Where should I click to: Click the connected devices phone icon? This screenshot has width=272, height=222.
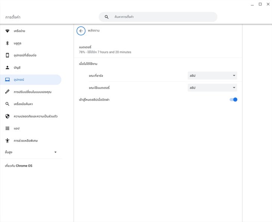[7, 55]
